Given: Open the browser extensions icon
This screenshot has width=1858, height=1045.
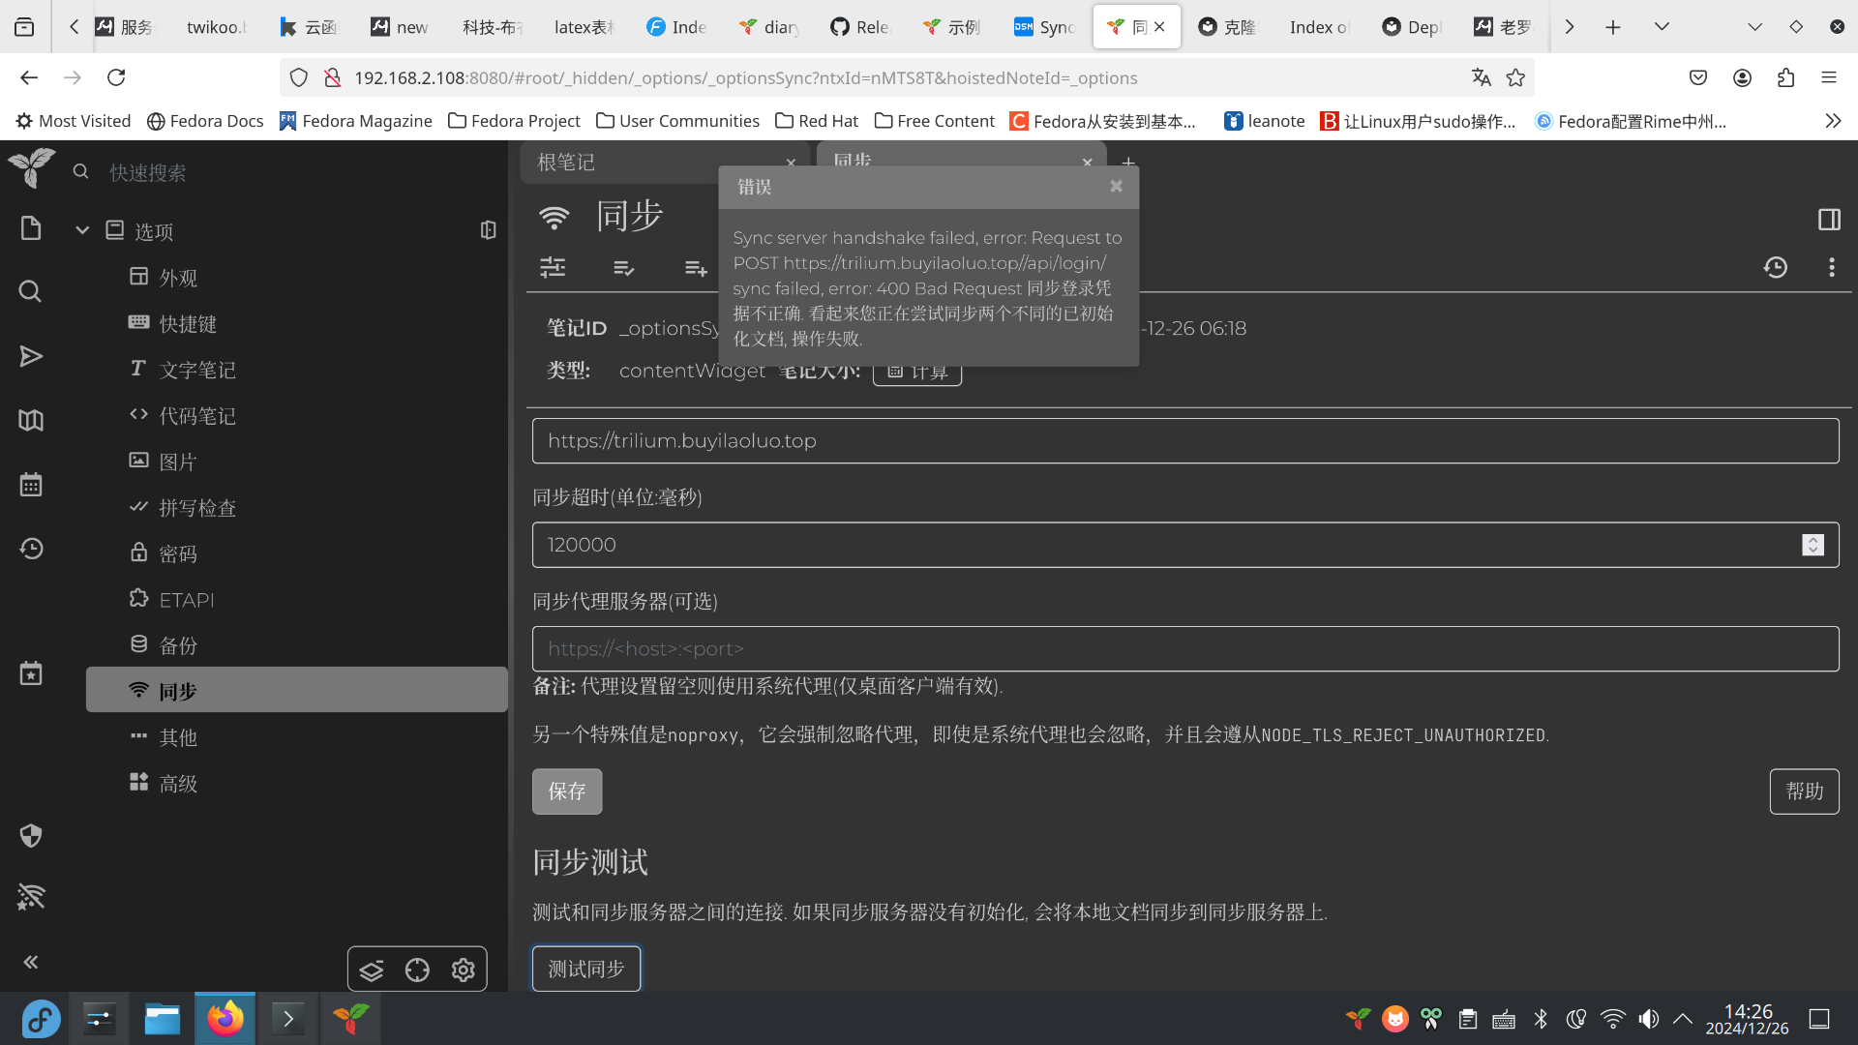Looking at the screenshot, I should 1785,77.
